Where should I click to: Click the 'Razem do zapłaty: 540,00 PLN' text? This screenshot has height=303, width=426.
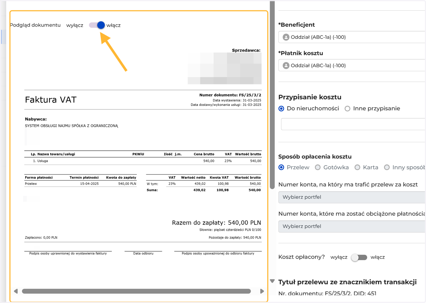[217, 223]
